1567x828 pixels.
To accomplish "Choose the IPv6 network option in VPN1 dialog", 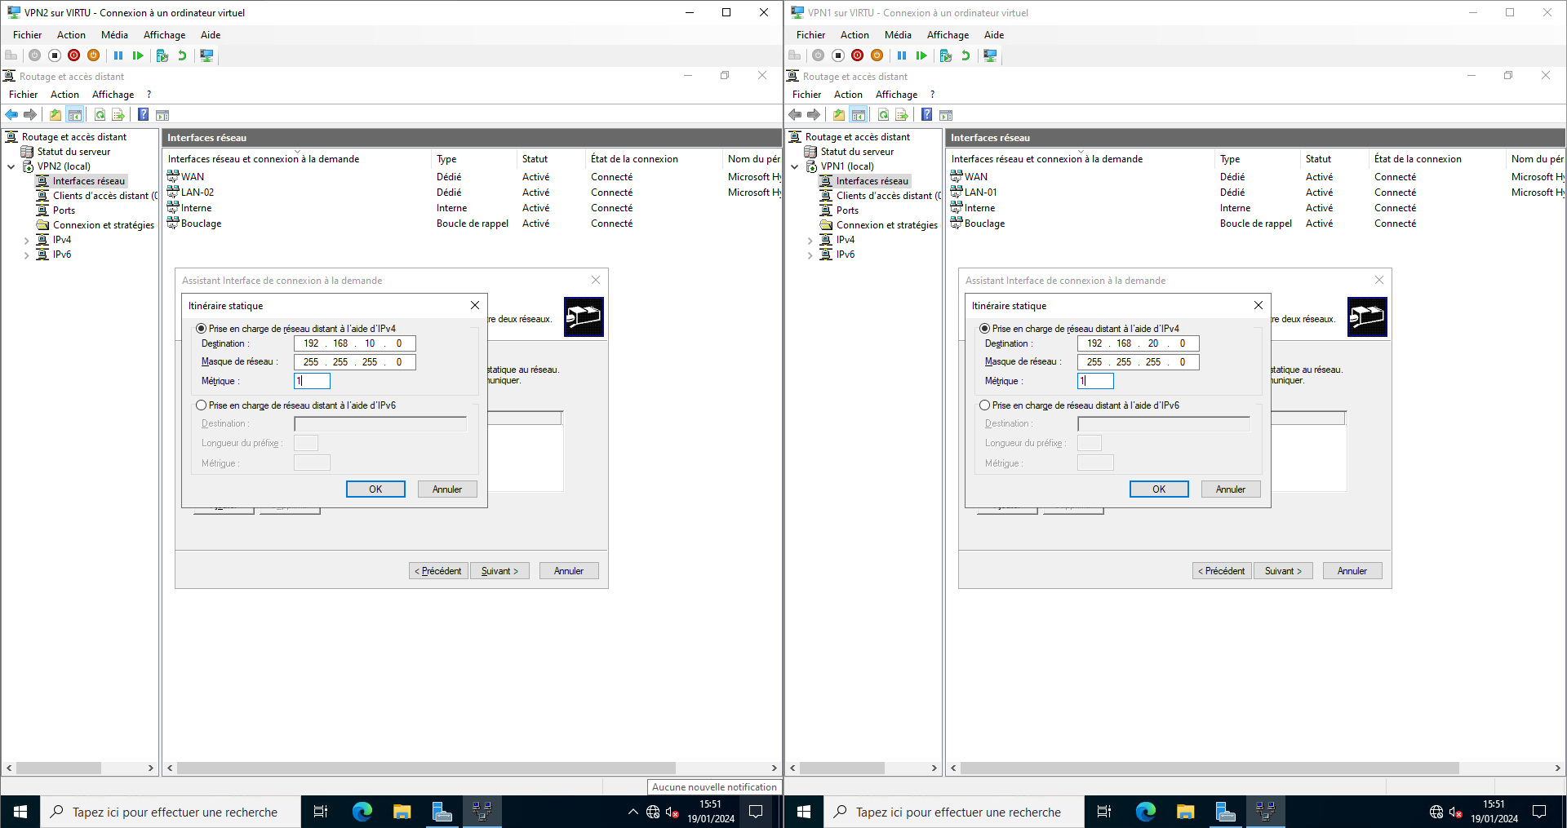I will coord(985,405).
